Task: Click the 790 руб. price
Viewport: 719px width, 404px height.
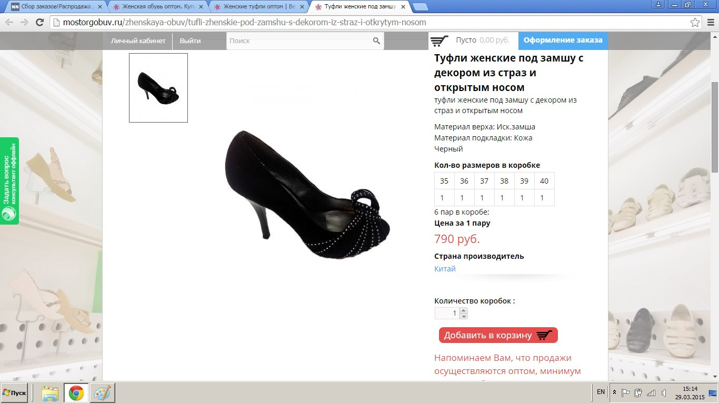Action: tap(457, 239)
